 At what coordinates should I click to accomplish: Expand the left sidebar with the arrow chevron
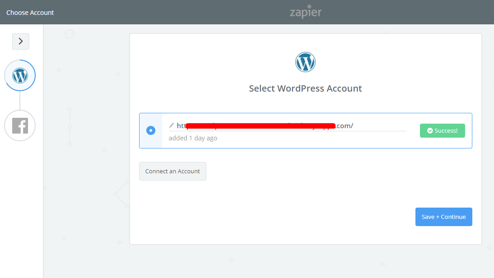tap(21, 41)
